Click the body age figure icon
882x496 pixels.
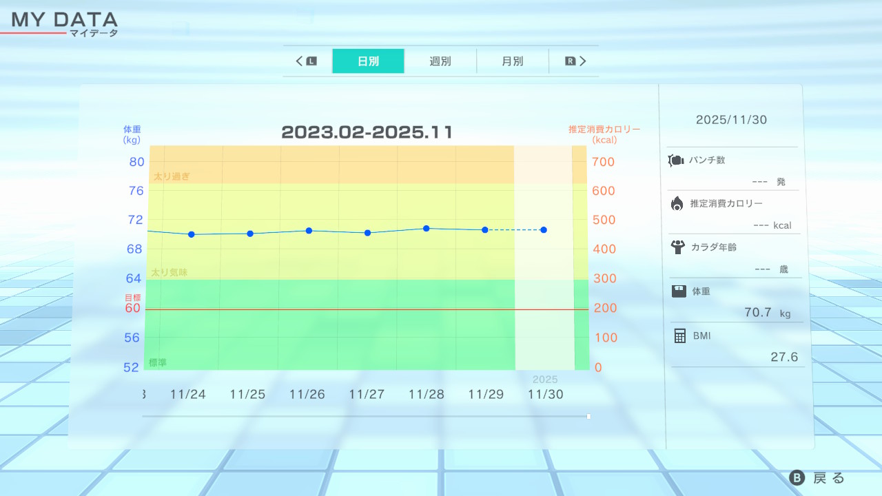(x=678, y=247)
